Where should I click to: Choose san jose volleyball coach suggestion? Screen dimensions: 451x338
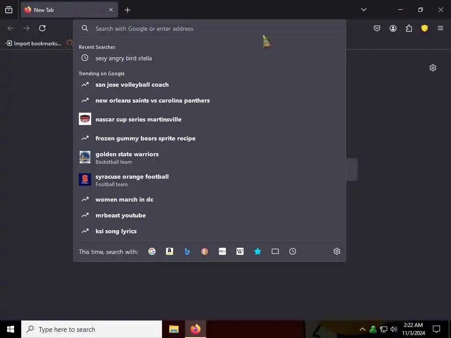[x=209, y=84]
